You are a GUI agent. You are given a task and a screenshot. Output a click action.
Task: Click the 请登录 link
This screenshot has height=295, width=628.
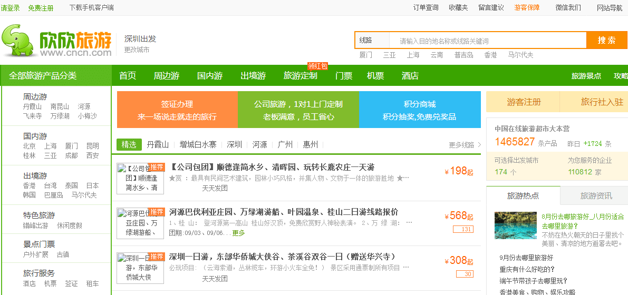11,8
